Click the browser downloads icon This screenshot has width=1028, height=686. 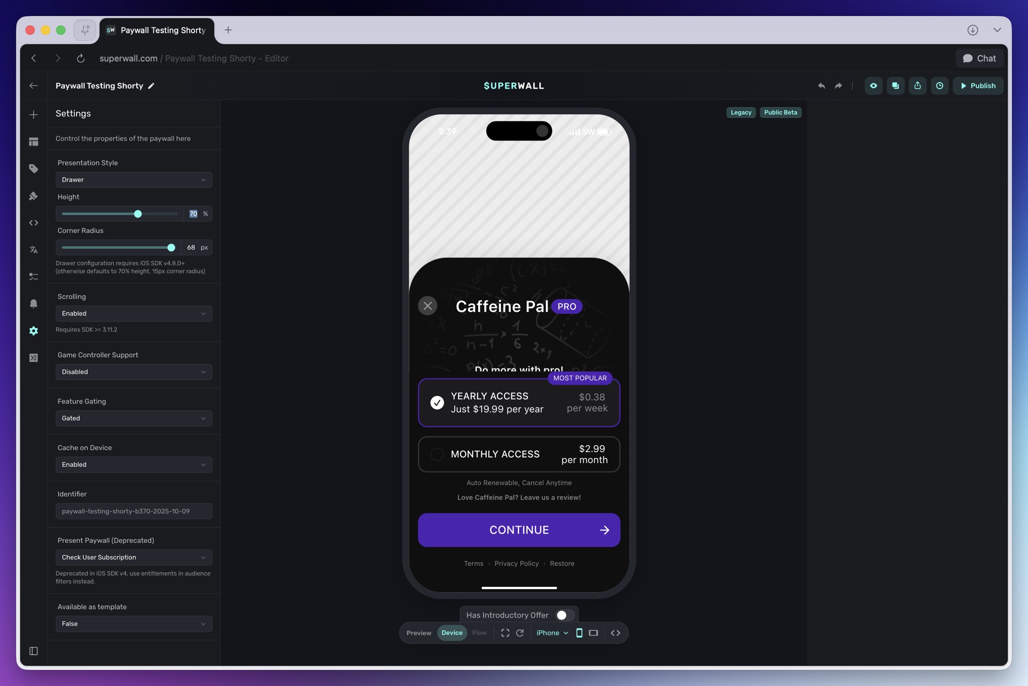pos(973,30)
